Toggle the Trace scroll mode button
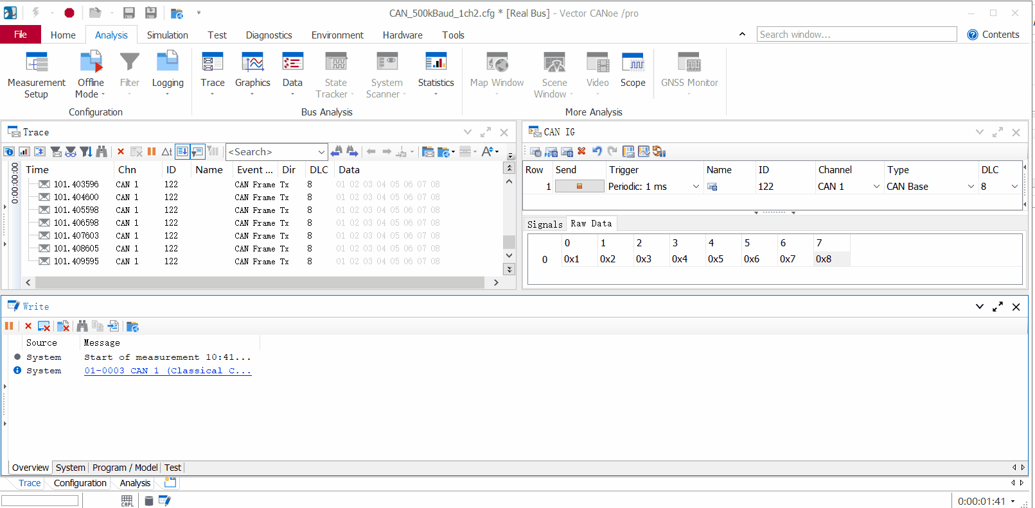 point(182,152)
